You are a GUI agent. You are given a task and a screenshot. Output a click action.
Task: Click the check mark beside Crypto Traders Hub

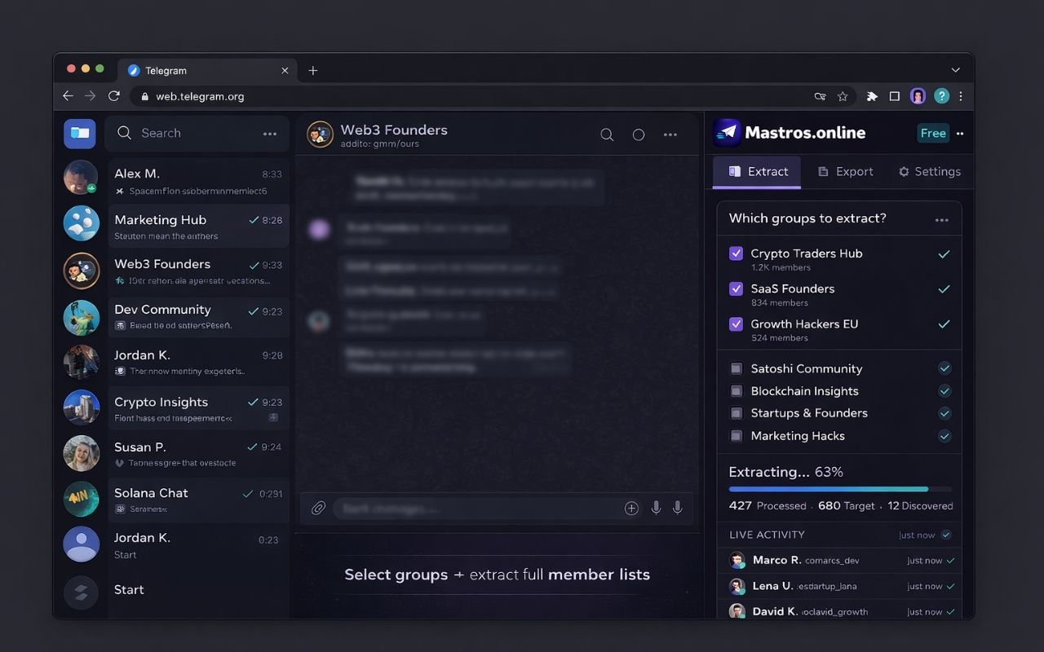tap(944, 254)
